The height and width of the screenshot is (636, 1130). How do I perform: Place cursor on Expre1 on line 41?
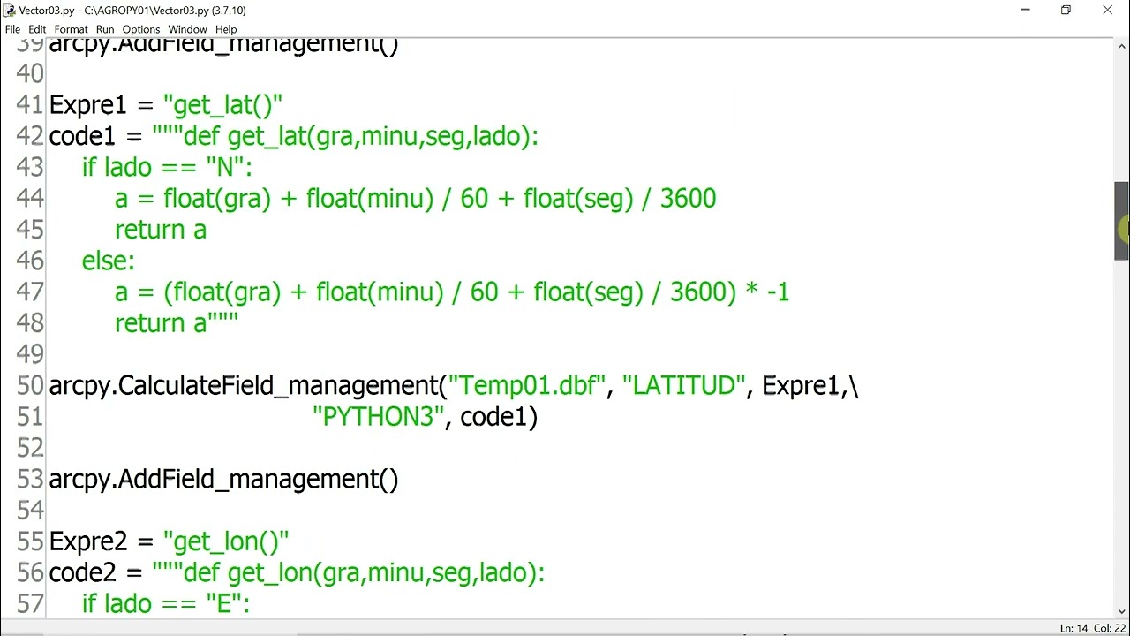tap(88, 105)
